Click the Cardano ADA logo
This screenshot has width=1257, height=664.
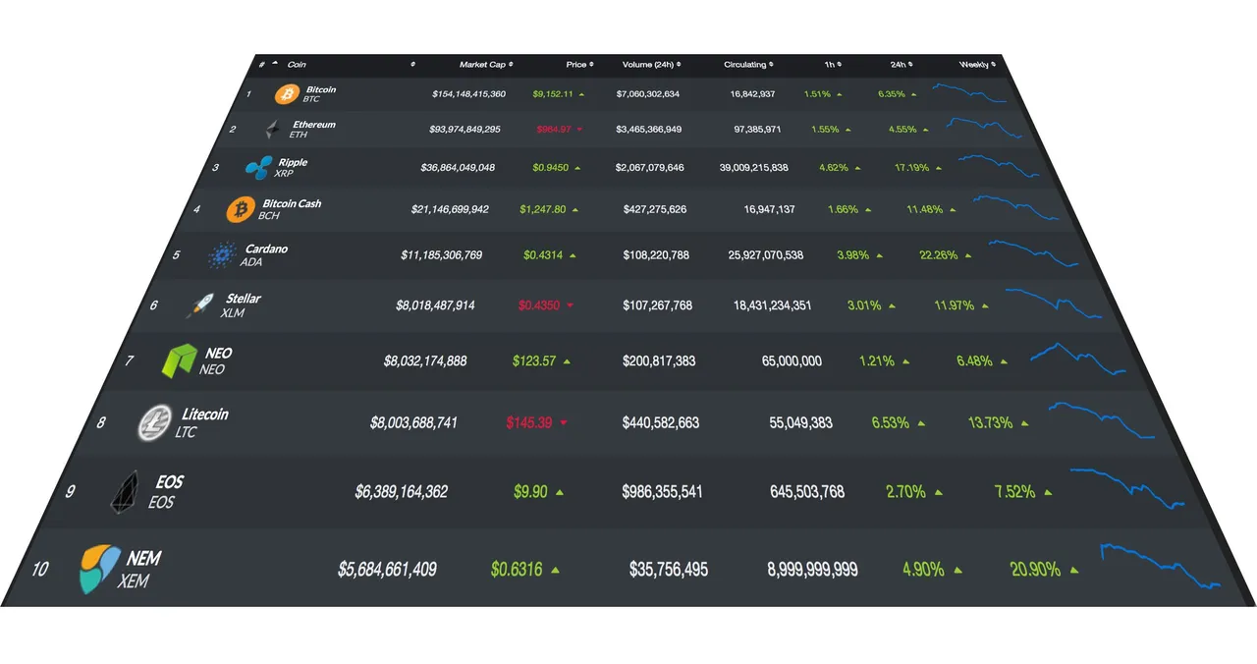pos(222,255)
